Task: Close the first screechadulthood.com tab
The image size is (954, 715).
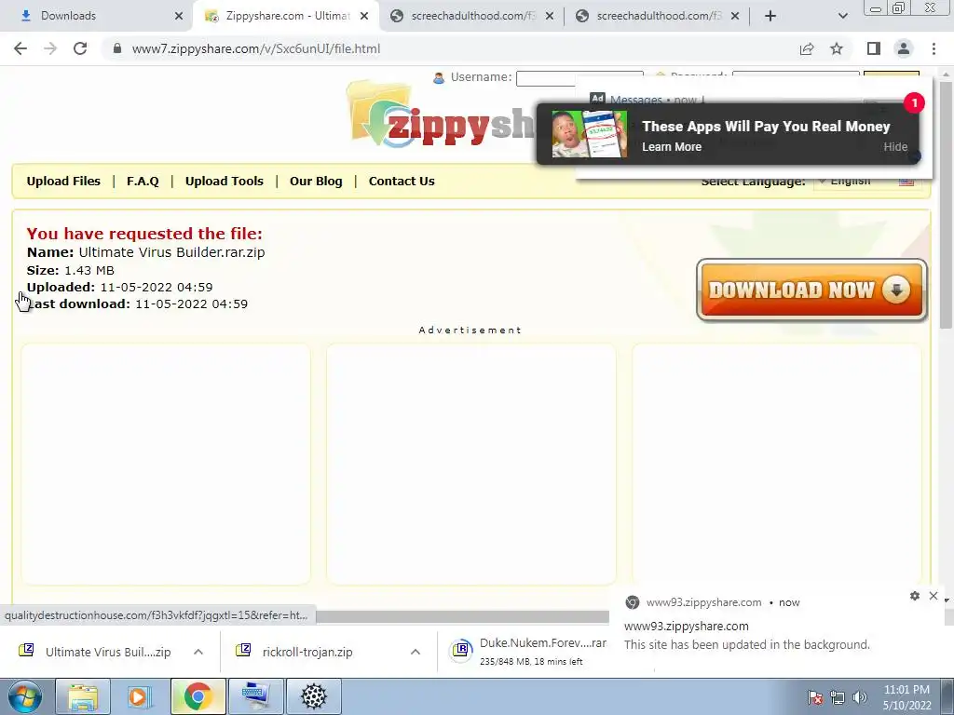Action: [x=550, y=16]
